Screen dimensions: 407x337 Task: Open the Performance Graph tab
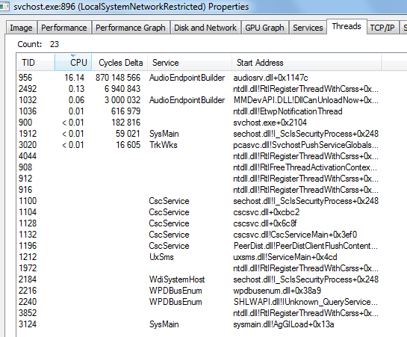point(131,28)
